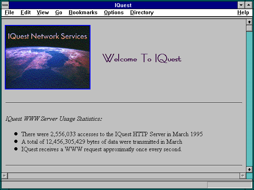254x190 pixels.
Task: Click the horizontal scrollbar left arrow
Action: [4, 176]
